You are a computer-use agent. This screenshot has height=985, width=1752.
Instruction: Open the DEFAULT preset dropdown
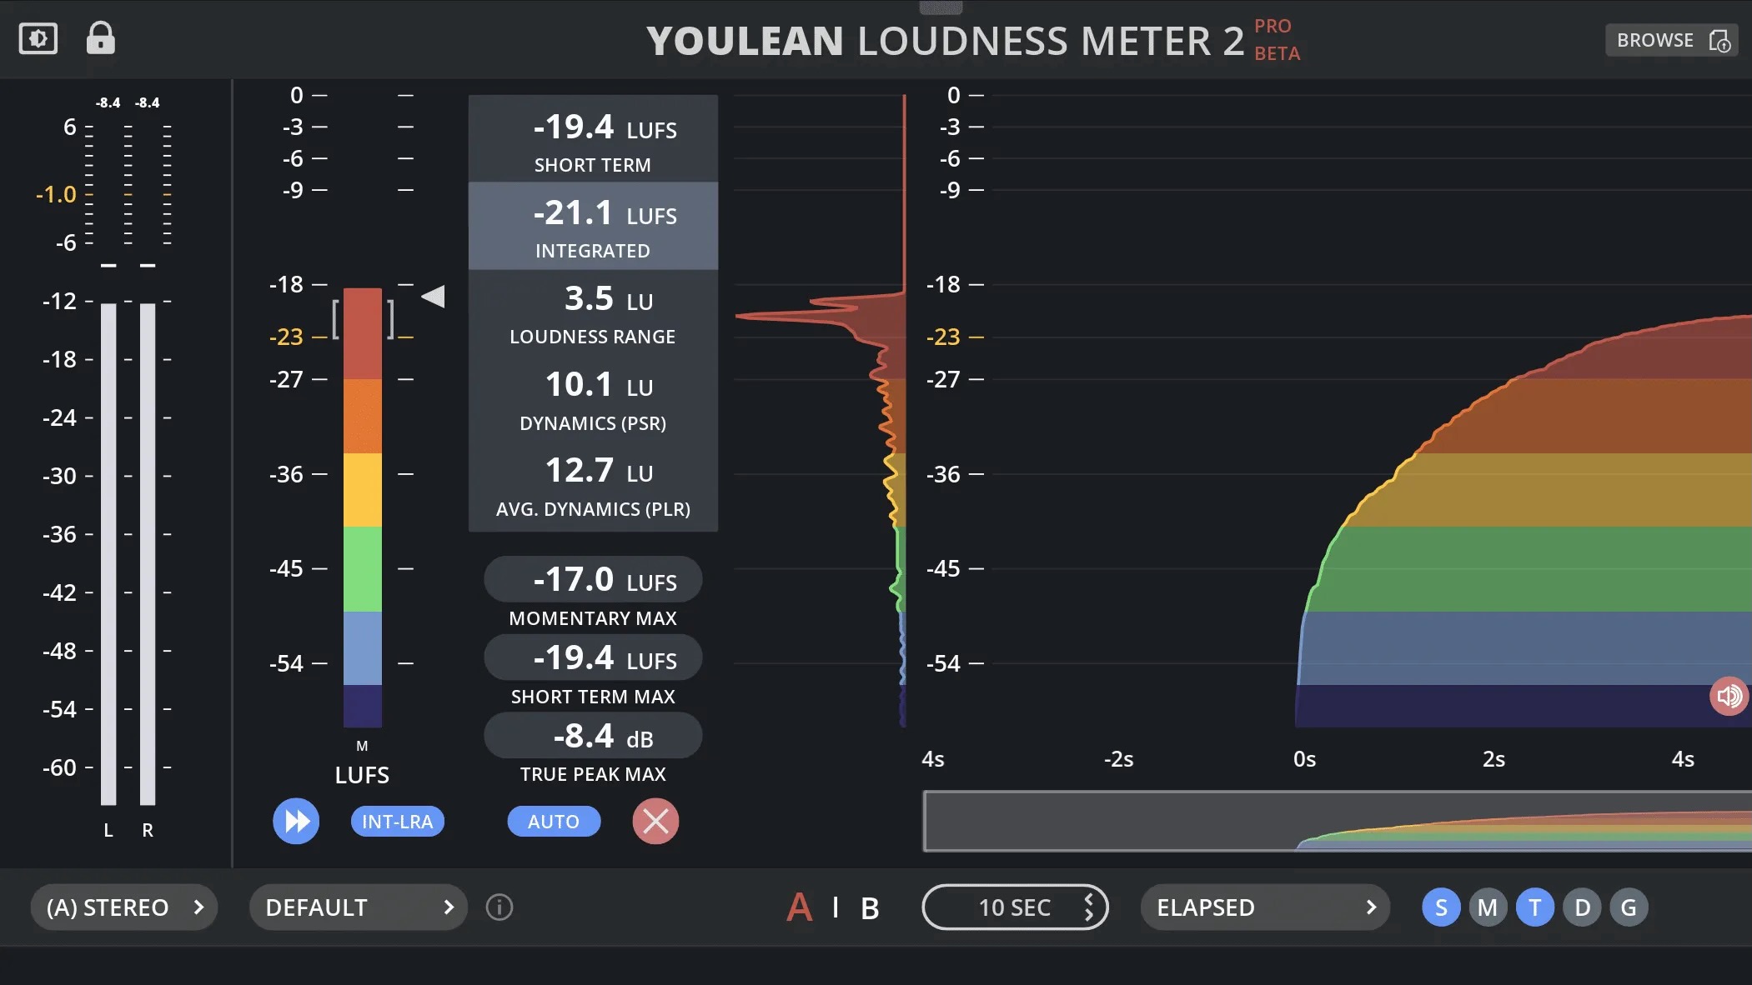click(x=358, y=907)
